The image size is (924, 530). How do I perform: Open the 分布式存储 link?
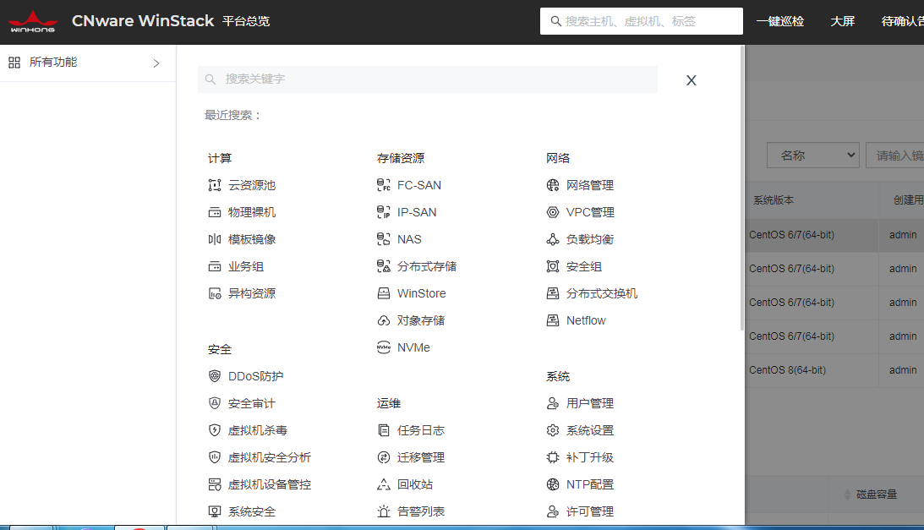tap(427, 266)
